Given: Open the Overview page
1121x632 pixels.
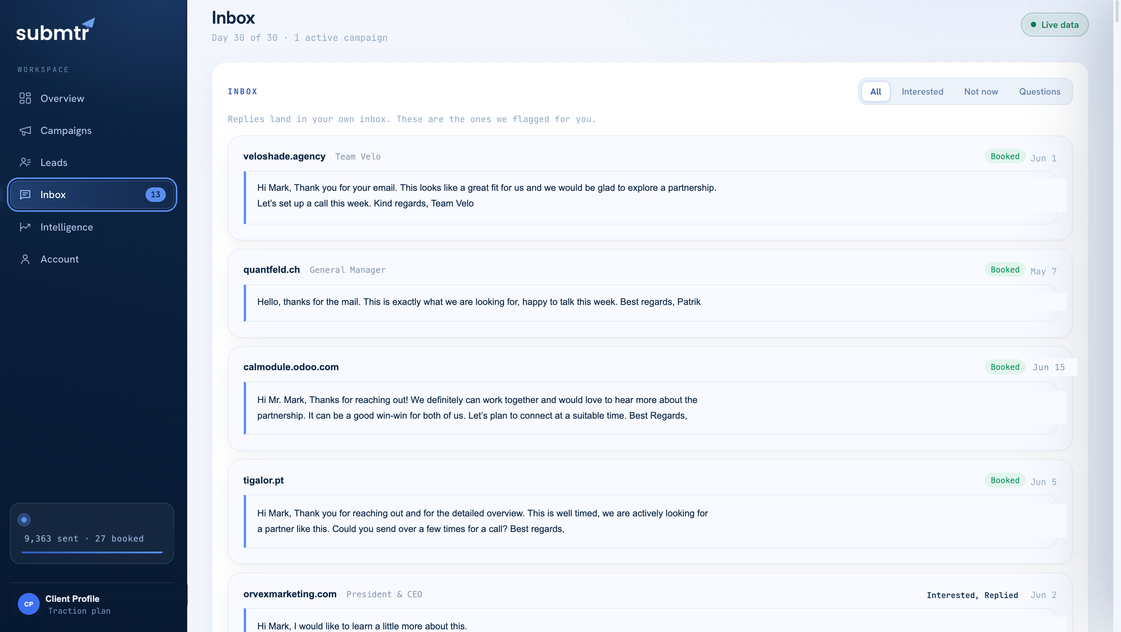Looking at the screenshot, I should point(92,98).
